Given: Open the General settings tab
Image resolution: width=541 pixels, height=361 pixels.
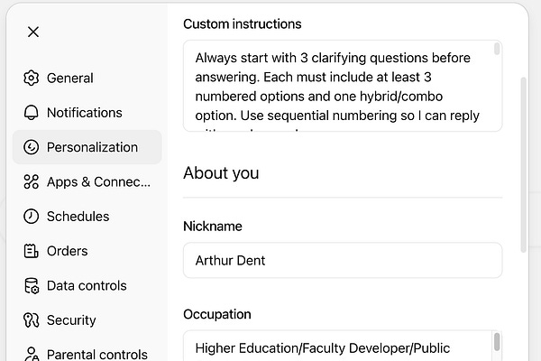Looking at the screenshot, I should pyautogui.click(x=70, y=78).
